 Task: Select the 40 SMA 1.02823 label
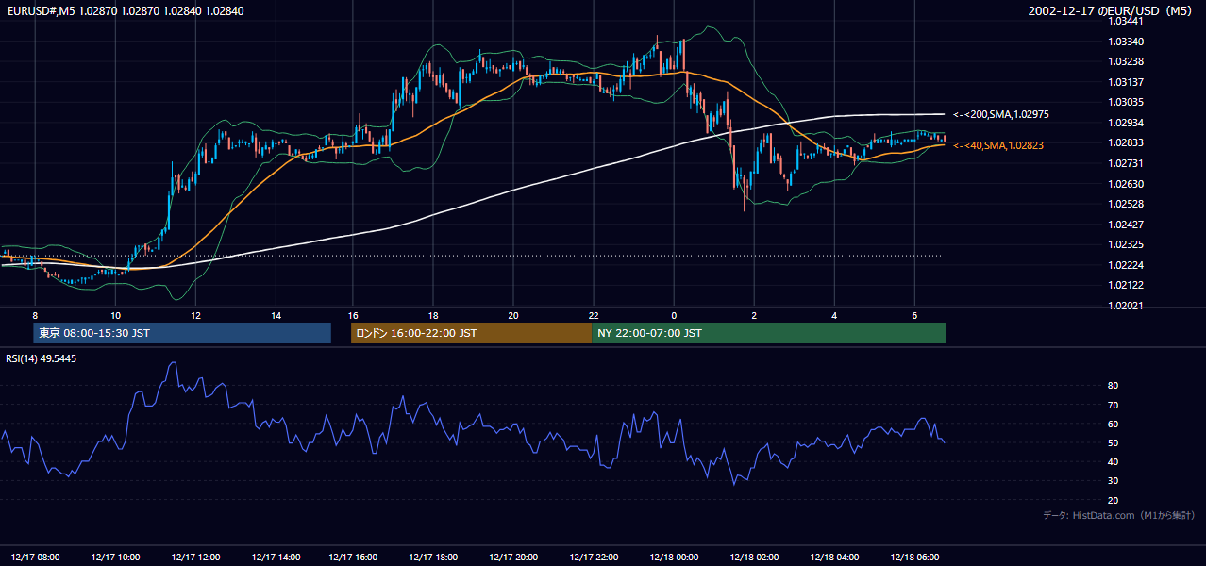pos(998,145)
